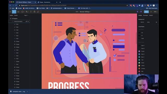Open the download item chevron menu
Viewport: 167px width, 94px height.
(x=27, y=91)
